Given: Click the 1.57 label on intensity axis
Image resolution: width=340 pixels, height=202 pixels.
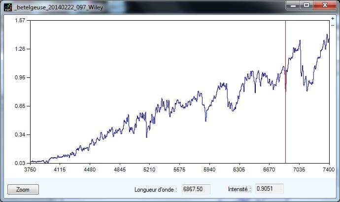Looking at the screenshot, I should 20,21.
